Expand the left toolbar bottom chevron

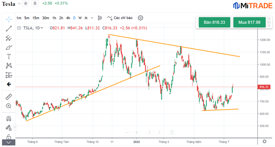9,143
